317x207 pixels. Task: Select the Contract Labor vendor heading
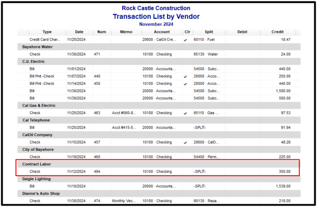pyautogui.click(x=159, y=164)
